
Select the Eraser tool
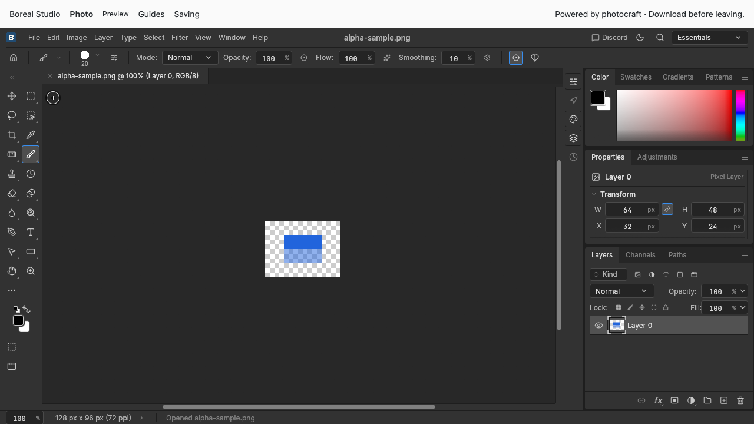[12, 193]
